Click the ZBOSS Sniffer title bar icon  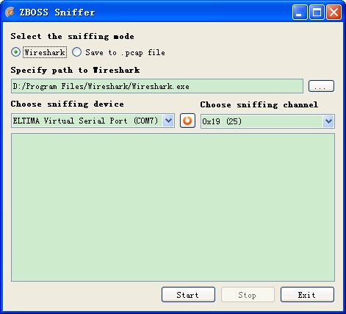10,12
